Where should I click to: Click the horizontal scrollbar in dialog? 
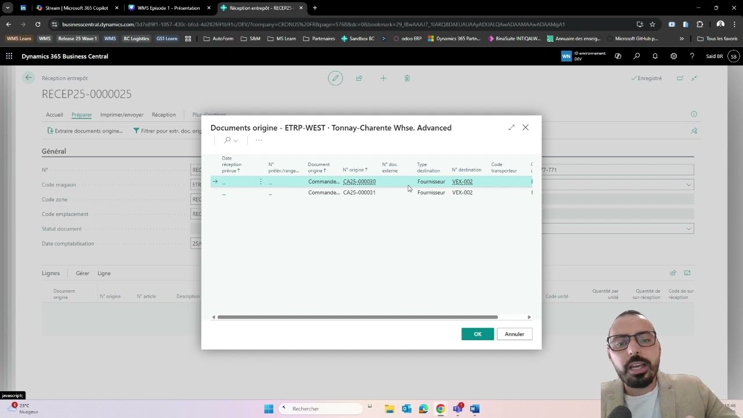[358, 317]
